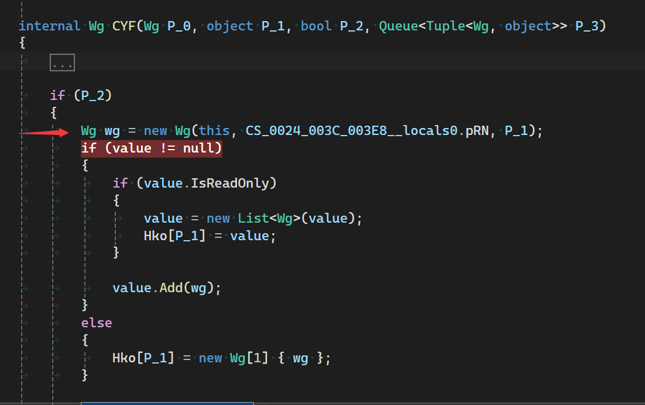Click the 'else' keyword
Image resolution: width=645 pixels, height=405 pixels.
96,323
